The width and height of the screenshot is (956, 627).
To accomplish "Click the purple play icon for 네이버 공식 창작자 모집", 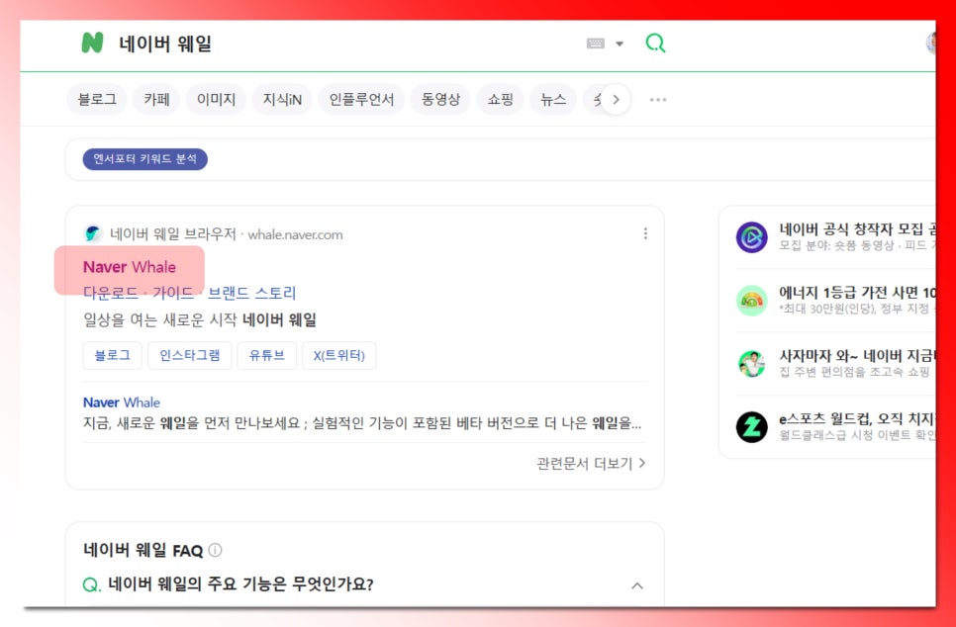I will coord(752,237).
